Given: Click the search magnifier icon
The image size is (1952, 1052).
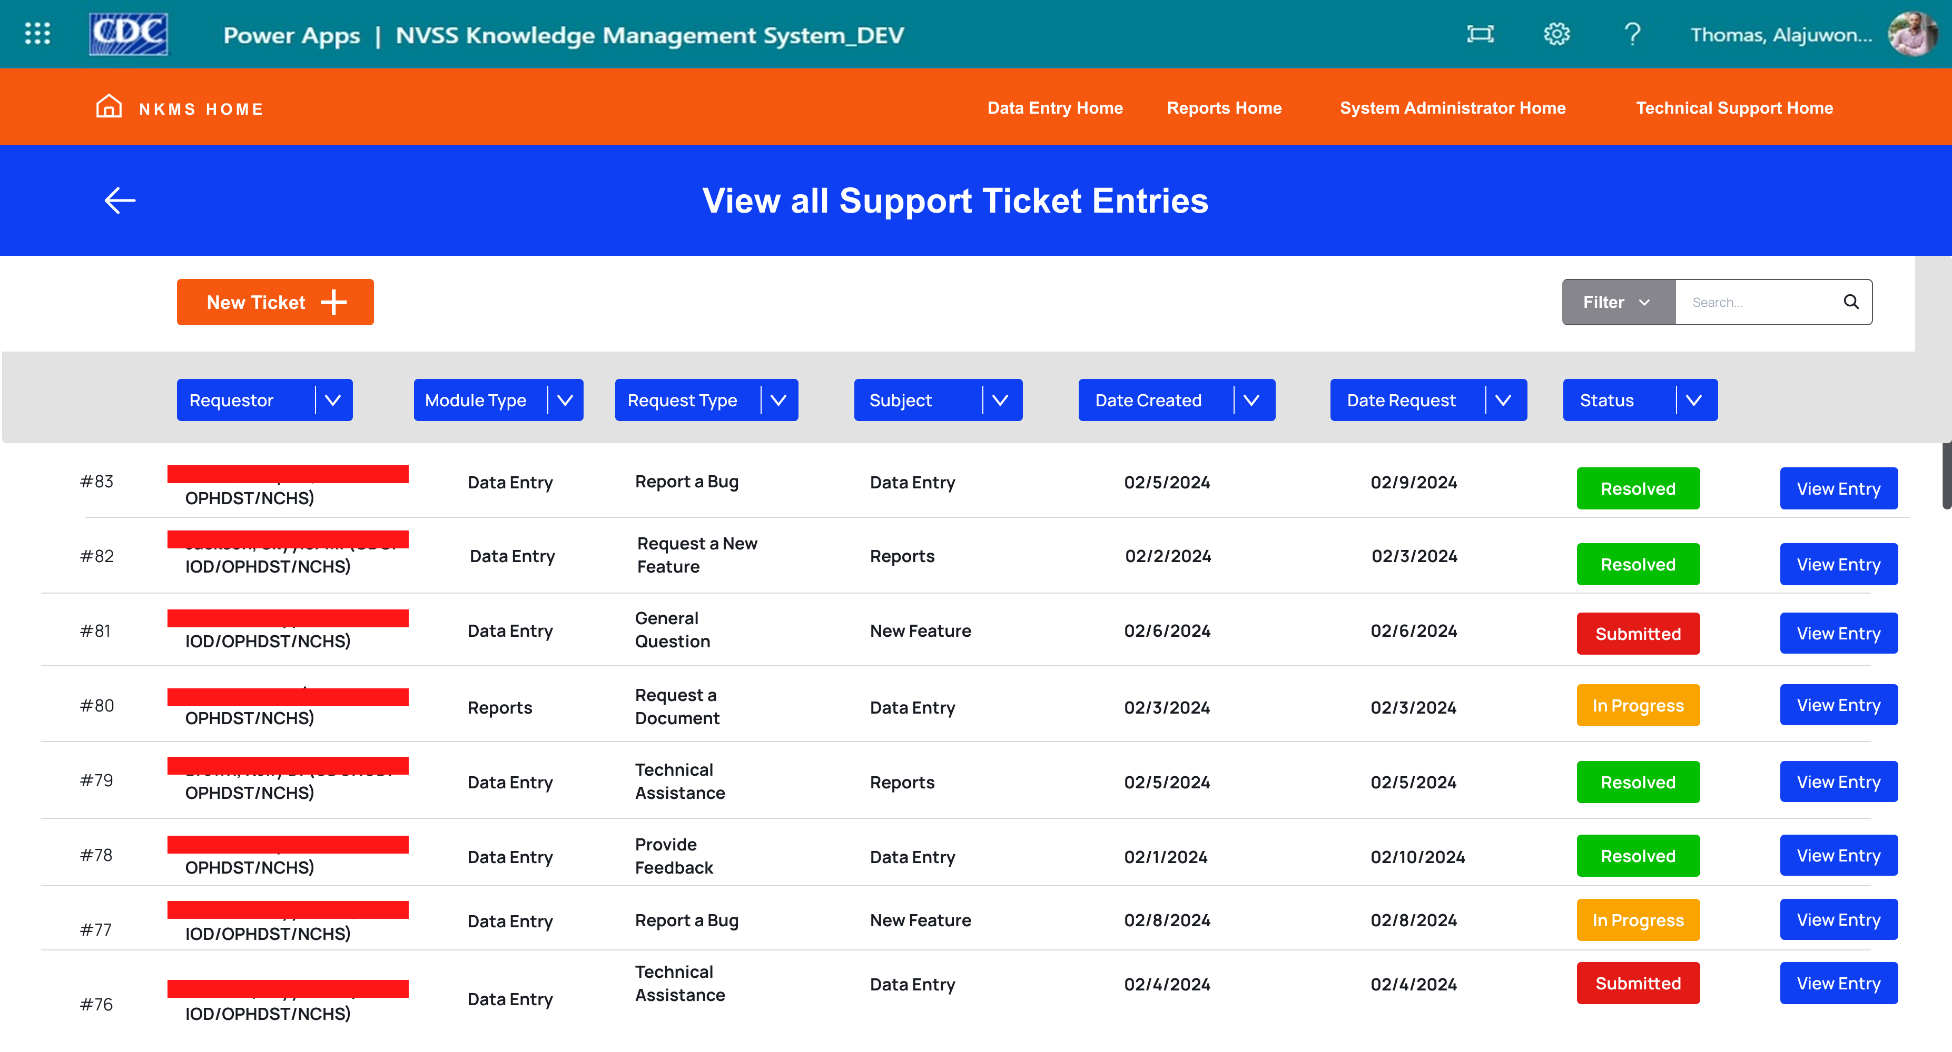Looking at the screenshot, I should (1851, 302).
